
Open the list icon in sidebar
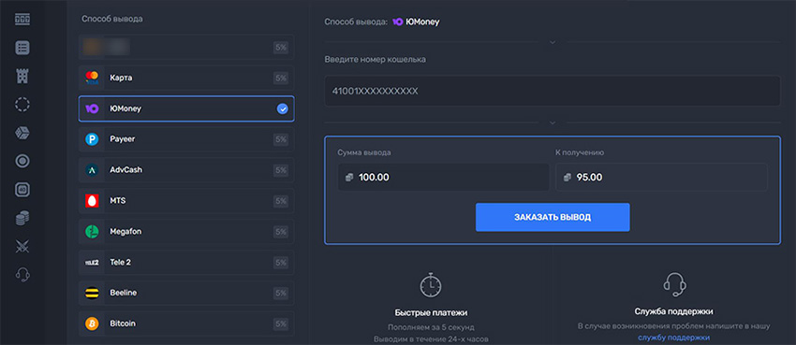[x=22, y=48]
